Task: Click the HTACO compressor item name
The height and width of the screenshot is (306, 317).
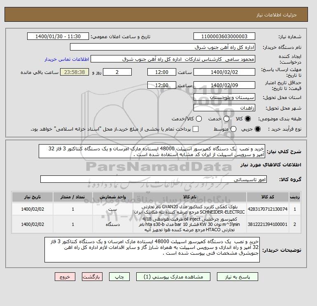Action: [x=190, y=224]
